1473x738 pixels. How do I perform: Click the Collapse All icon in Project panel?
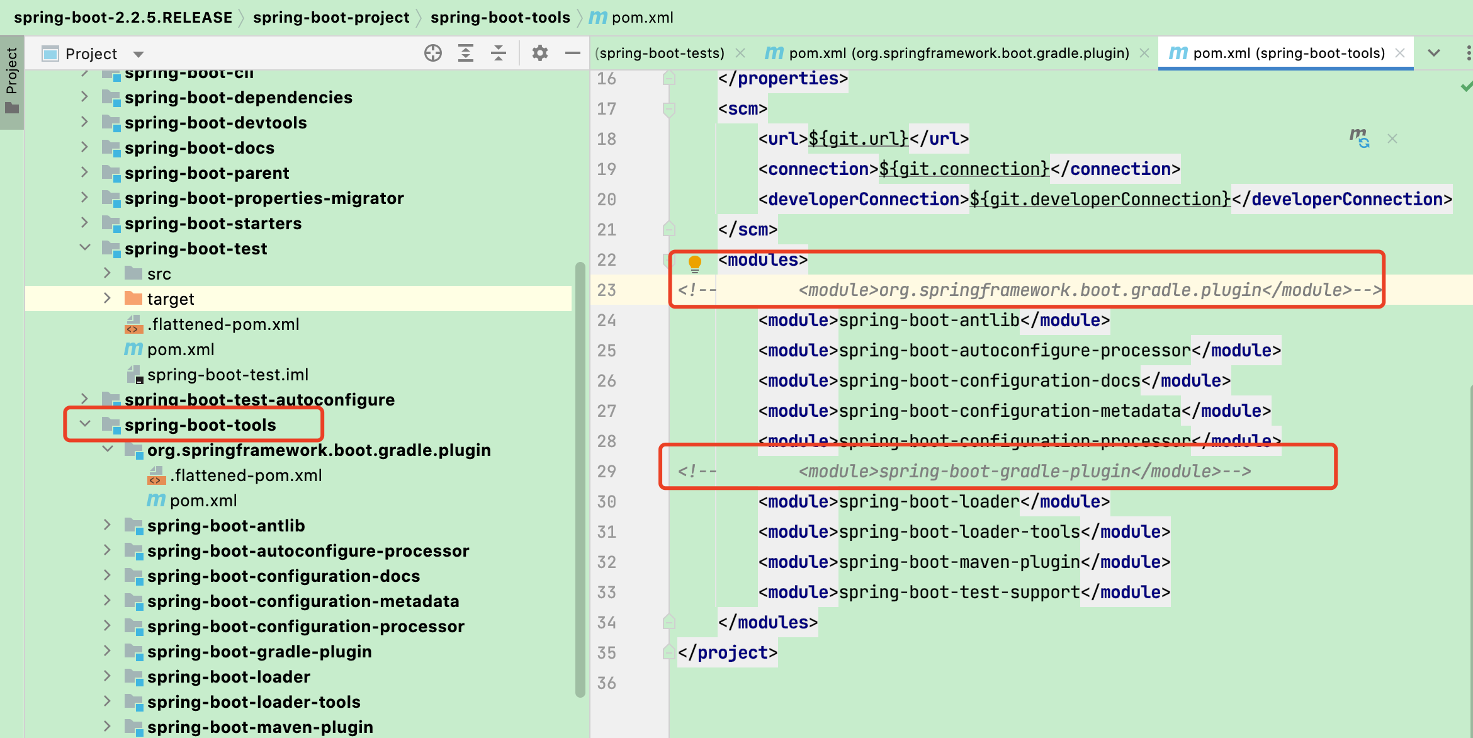point(499,54)
